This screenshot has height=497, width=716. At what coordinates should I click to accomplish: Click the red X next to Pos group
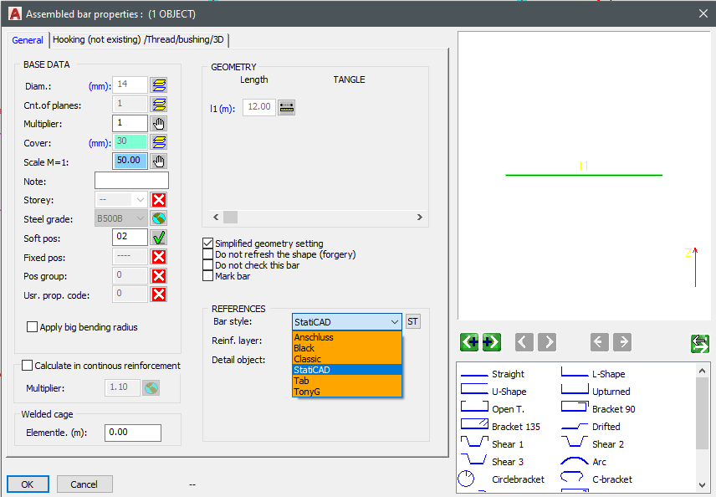159,276
